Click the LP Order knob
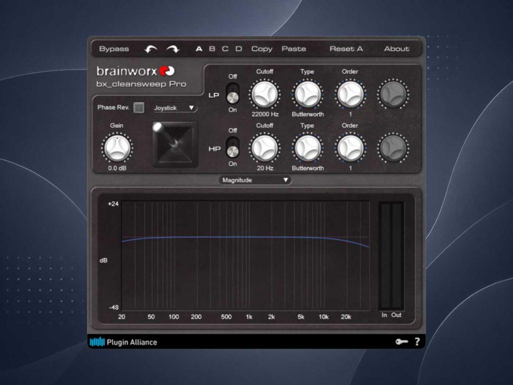Image resolution: width=513 pixels, height=385 pixels. point(350,94)
